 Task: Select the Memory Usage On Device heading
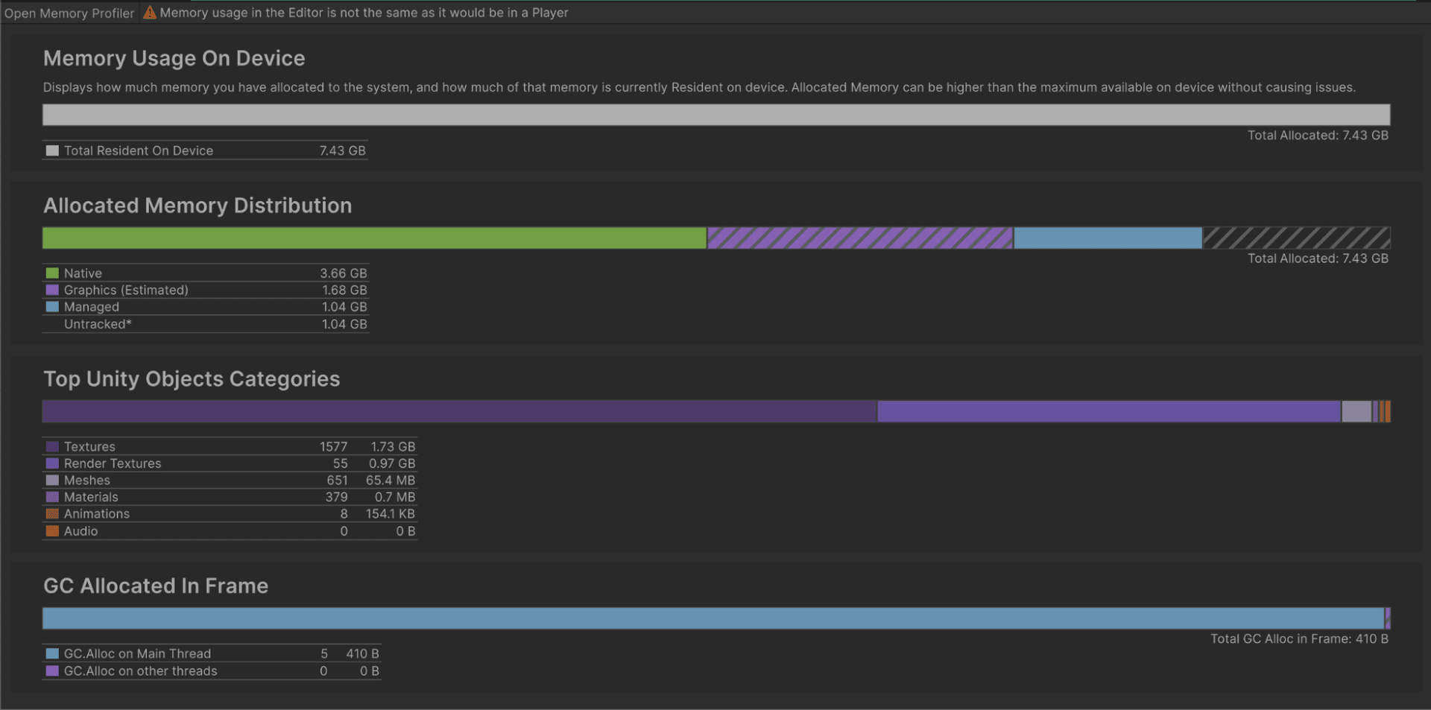pyautogui.click(x=174, y=58)
